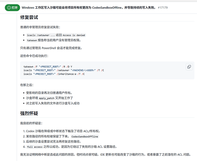The height and width of the screenshot is (161, 197).
Task: Click the code line with '/inheritance:e /T /C'
Action: (54, 74)
